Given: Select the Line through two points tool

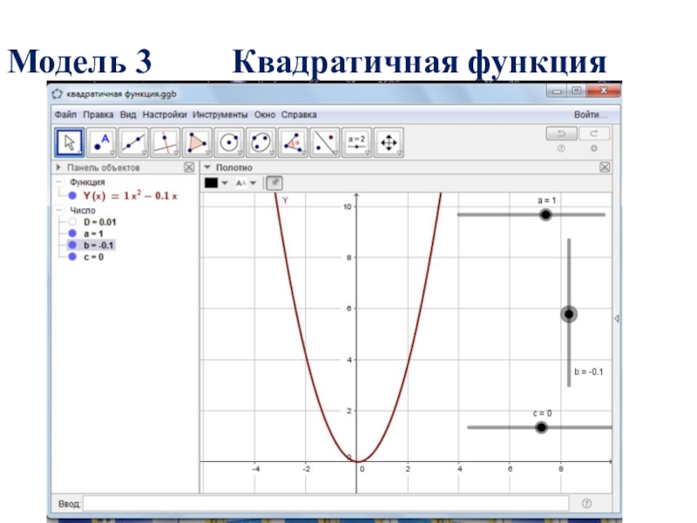Looking at the screenshot, I should coord(133,143).
